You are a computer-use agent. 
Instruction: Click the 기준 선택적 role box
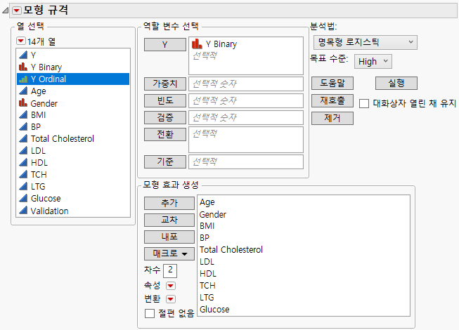[246, 161]
